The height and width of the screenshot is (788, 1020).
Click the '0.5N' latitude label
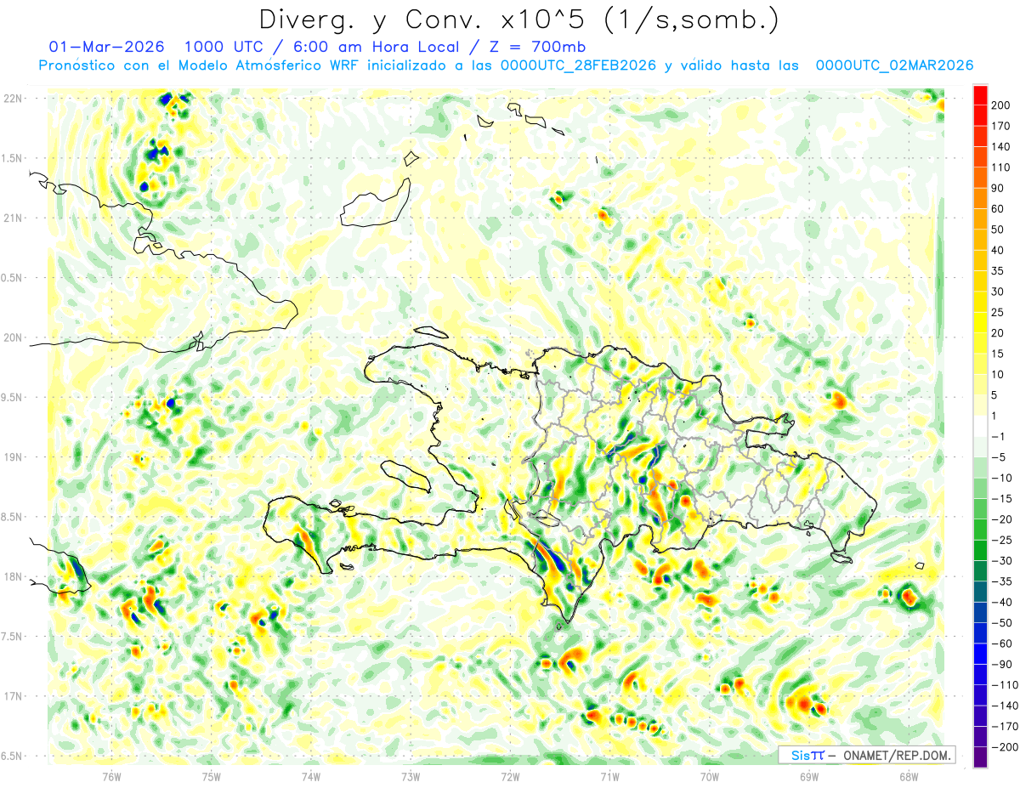[x=13, y=278]
